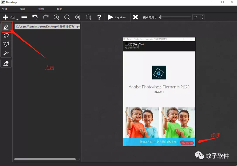Click the loaded Photoshop Elements image
Image resolution: width=237 pixels, height=166 pixels.
tap(159, 92)
